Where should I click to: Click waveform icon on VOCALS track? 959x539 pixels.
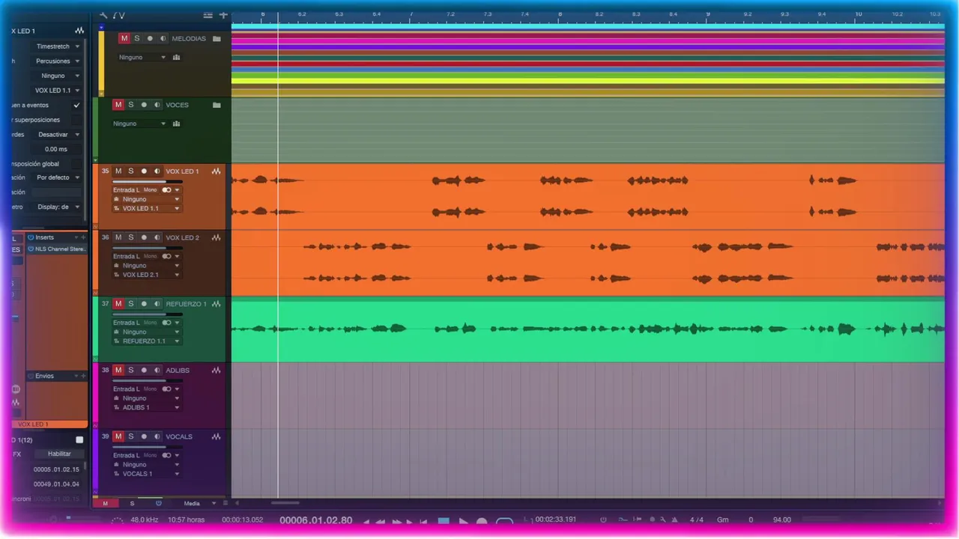pos(217,436)
